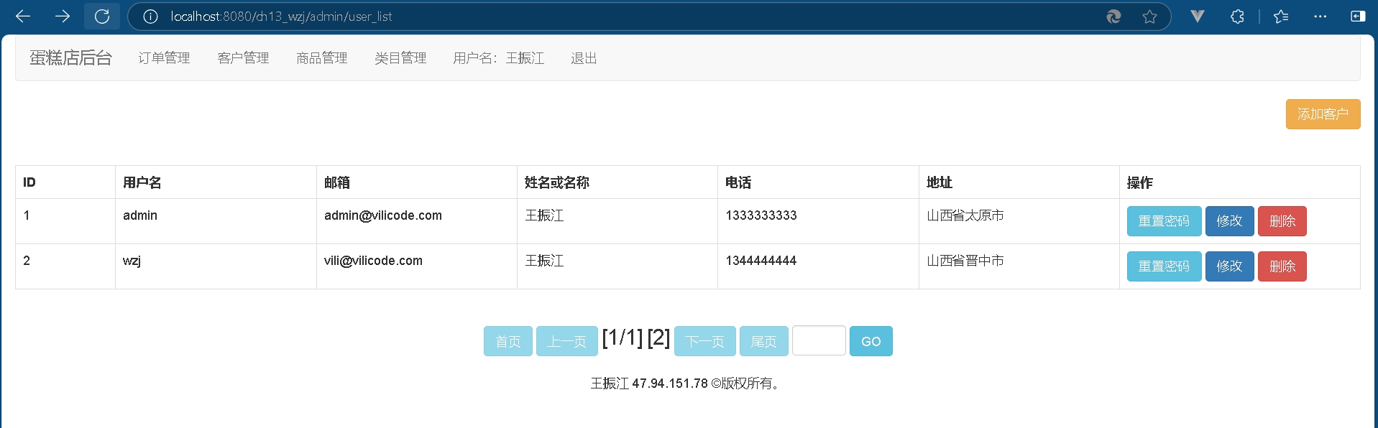The height and width of the screenshot is (428, 1378).
Task: Open browser settings and more menu
Action: tap(1320, 17)
